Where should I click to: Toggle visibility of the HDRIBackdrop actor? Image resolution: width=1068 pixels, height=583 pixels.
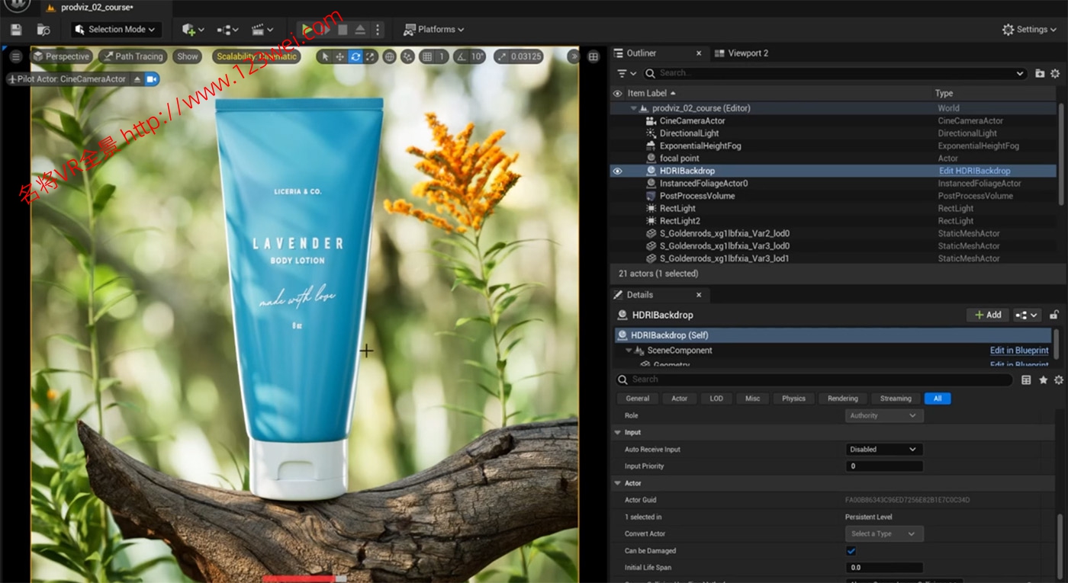617,171
